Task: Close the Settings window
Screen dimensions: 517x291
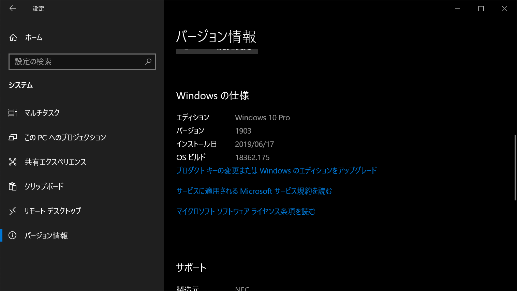Action: click(x=504, y=9)
